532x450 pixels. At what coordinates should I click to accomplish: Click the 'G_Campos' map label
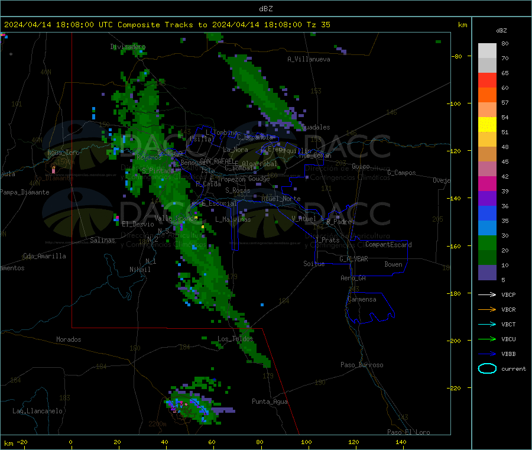coord(401,173)
